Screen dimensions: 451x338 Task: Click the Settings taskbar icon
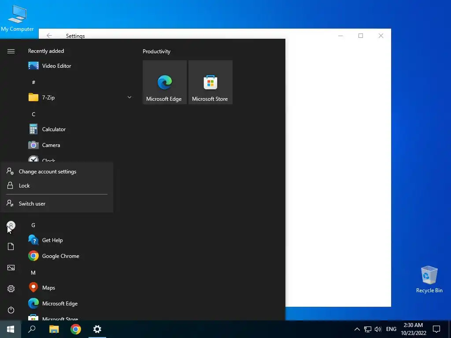(97, 329)
